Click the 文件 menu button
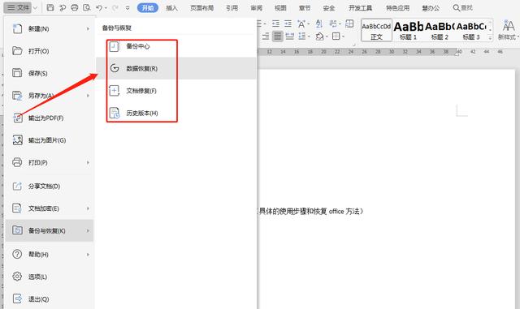This screenshot has width=520, height=309. click(18, 7)
